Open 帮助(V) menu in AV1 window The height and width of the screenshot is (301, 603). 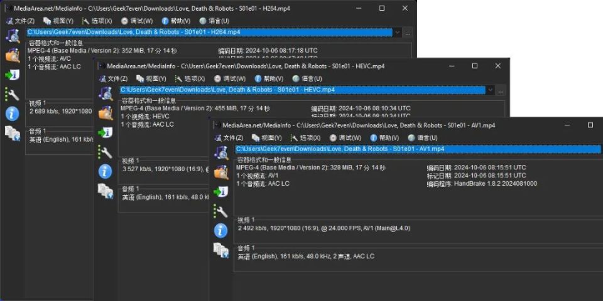point(384,138)
